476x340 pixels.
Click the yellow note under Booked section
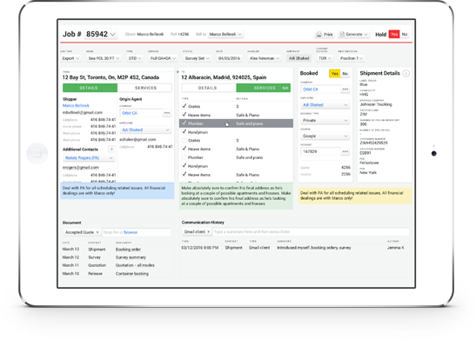tap(355, 196)
